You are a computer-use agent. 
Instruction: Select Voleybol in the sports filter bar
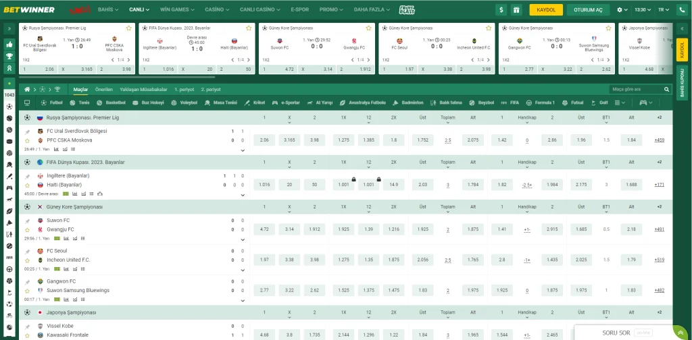(184, 103)
